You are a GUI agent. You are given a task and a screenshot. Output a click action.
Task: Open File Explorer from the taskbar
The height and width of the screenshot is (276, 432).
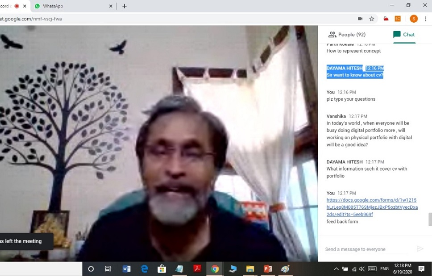[250, 269]
